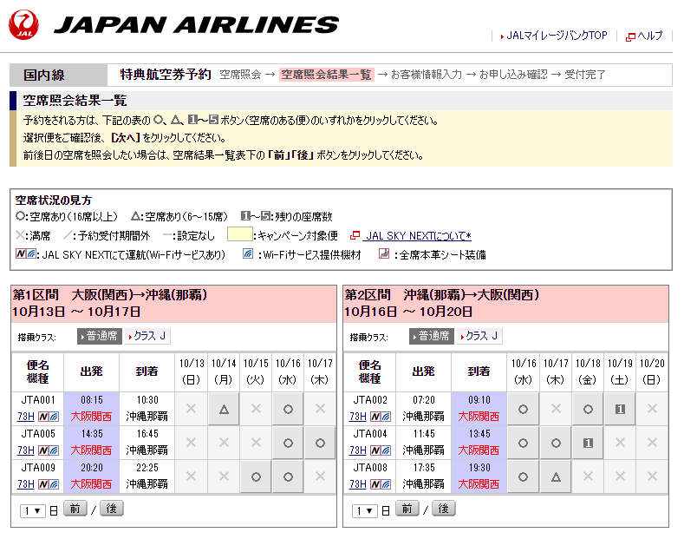The width and height of the screenshot is (684, 539).
Task: Click the 10/13 (日) column header
Action: (x=192, y=371)
